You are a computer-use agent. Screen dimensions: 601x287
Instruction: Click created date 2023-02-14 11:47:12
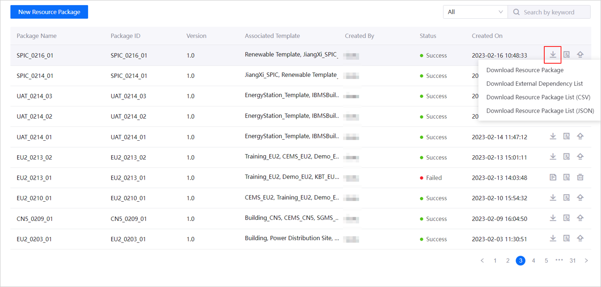(x=499, y=137)
